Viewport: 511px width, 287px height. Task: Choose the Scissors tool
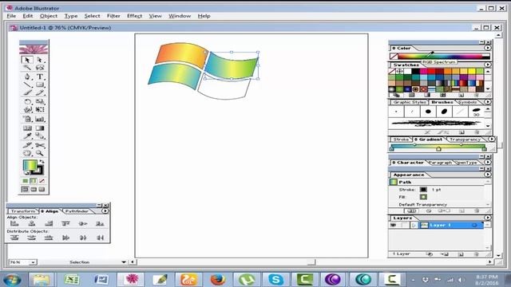coord(40,145)
